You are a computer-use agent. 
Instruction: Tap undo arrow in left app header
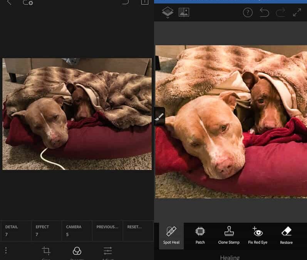point(125,2)
